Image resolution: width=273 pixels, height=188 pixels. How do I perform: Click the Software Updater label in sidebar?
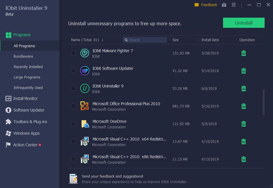tap(29, 110)
